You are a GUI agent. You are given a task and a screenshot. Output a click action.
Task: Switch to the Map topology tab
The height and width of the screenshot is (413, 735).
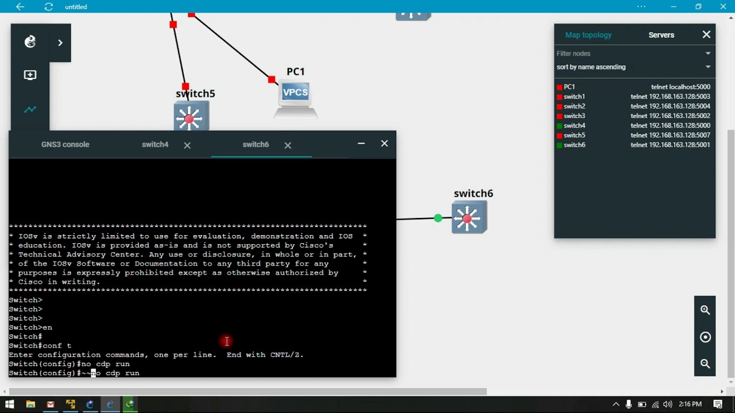pyautogui.click(x=589, y=35)
